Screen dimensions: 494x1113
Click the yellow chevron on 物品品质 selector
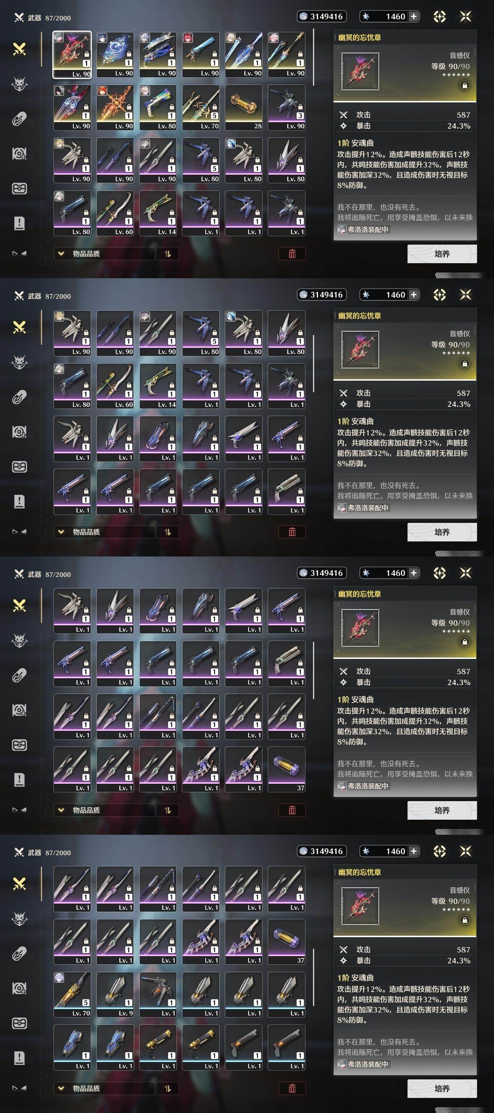coord(61,254)
